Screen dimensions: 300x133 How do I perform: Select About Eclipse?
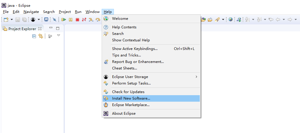[x=151, y=113]
